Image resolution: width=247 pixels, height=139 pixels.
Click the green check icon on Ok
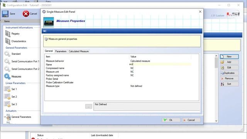click(165, 120)
